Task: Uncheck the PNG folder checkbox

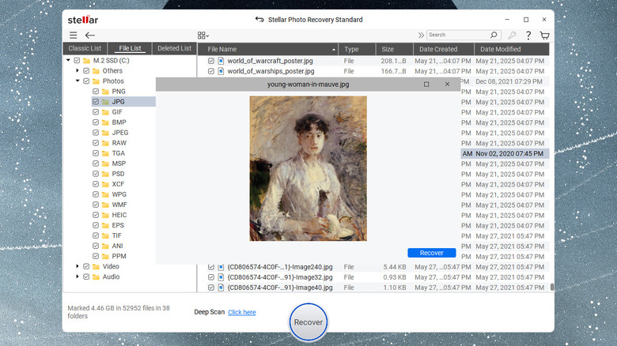Action: pos(96,91)
